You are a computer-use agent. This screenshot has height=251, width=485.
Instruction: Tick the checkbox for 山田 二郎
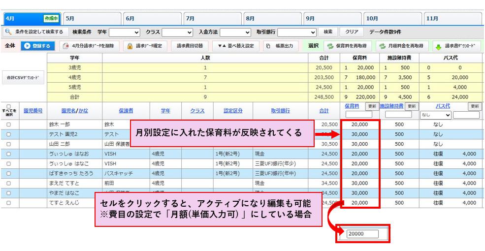pyautogui.click(x=9, y=144)
